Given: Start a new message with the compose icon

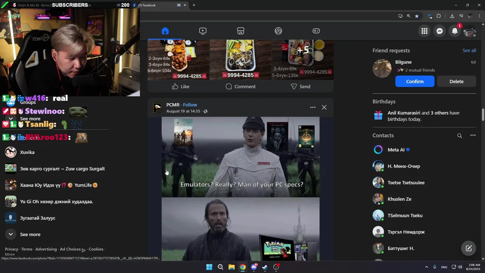Looking at the screenshot, I should (x=469, y=248).
